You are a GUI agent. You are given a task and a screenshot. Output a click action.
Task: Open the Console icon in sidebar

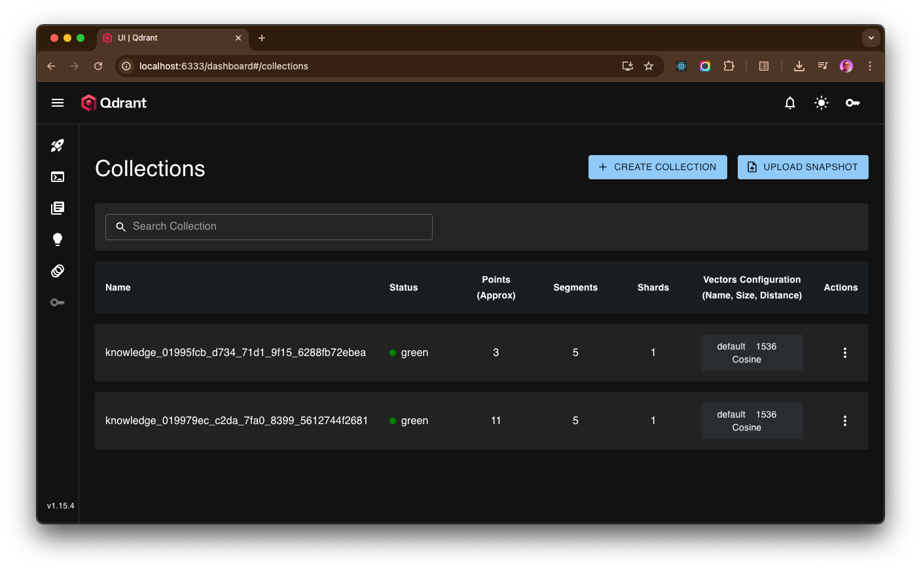click(x=58, y=177)
